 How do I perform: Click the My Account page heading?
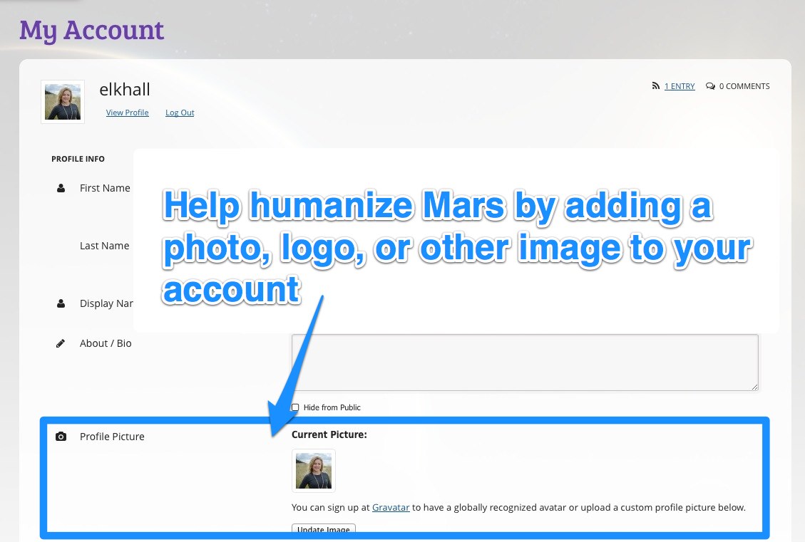pos(92,31)
